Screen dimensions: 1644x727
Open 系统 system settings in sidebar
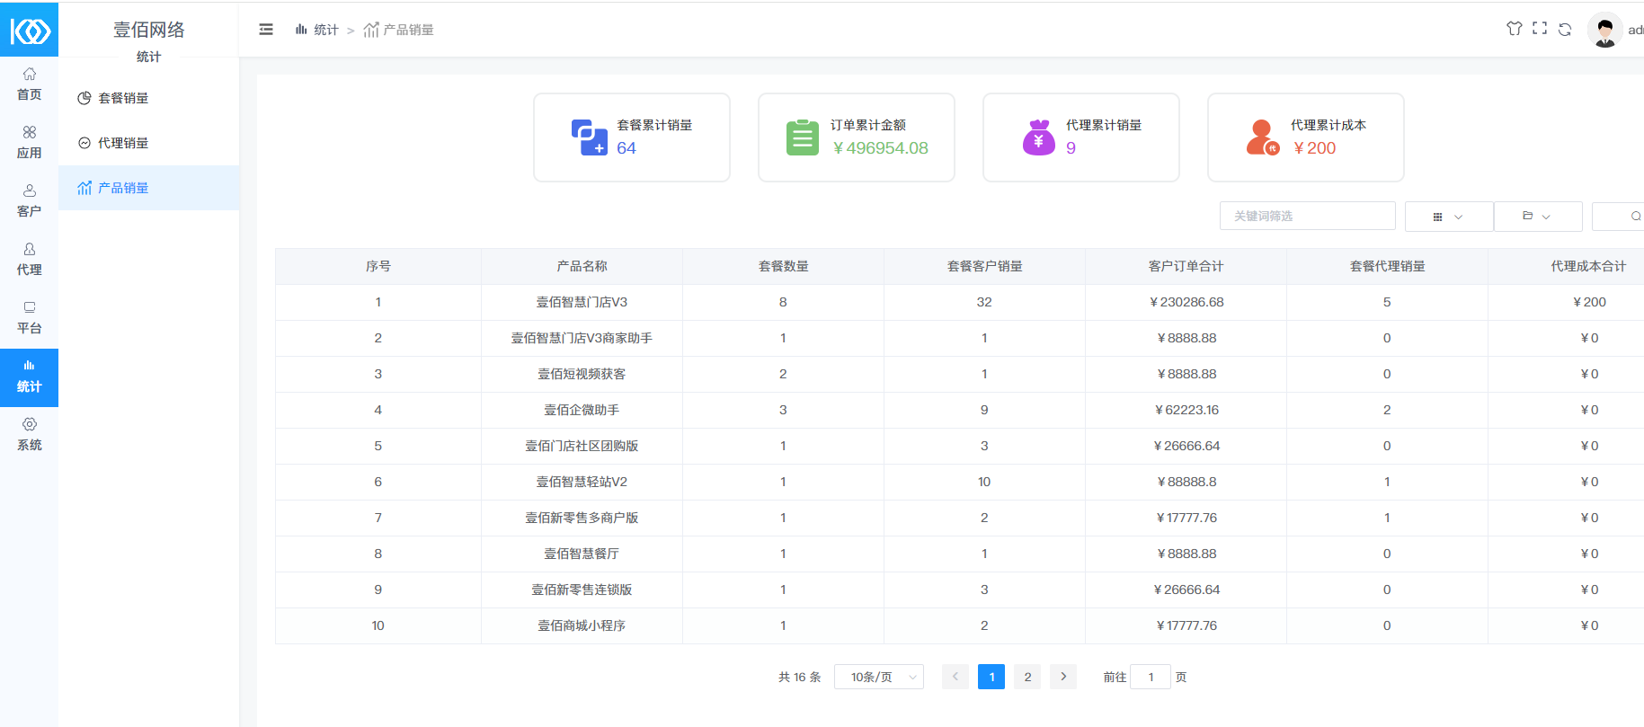click(x=29, y=434)
